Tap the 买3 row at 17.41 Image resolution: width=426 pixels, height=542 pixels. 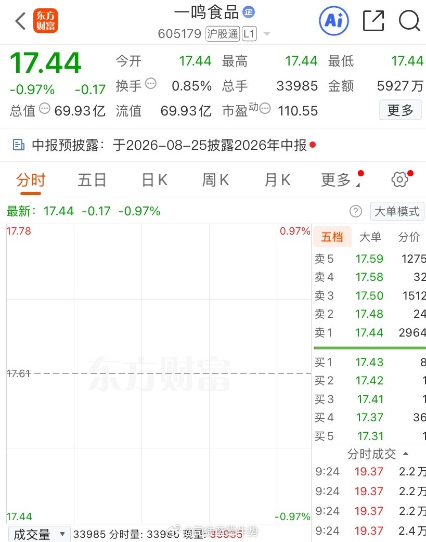tap(370, 399)
